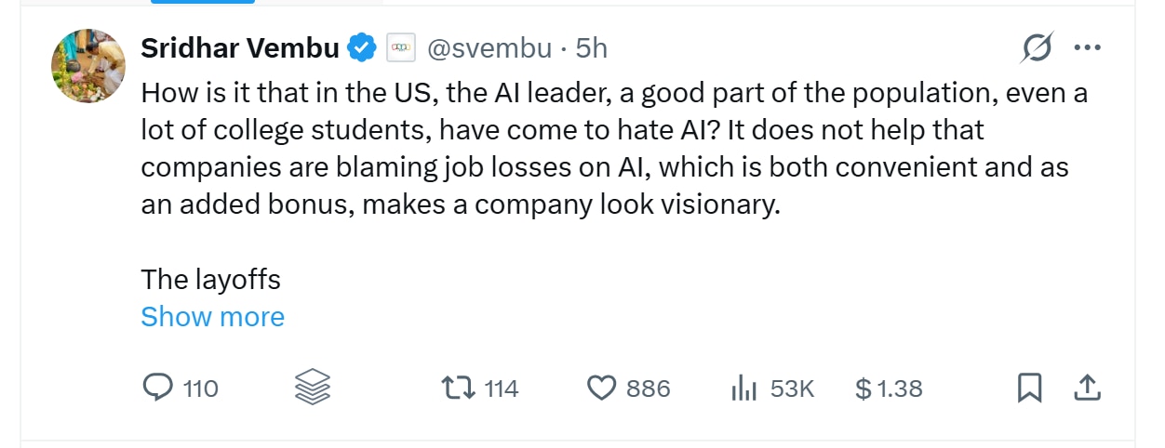Screen dimensions: 1165x448
Task: Open the post by clicking its text body
Action: point(614,149)
